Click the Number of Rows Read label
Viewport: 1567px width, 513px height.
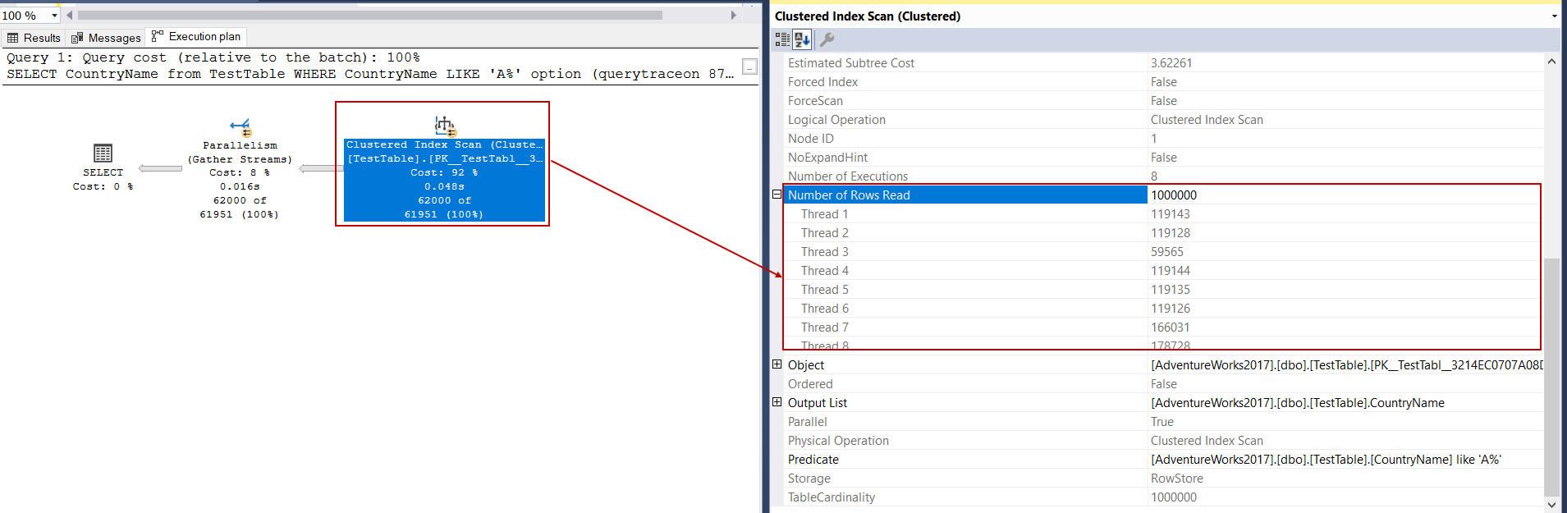849,195
